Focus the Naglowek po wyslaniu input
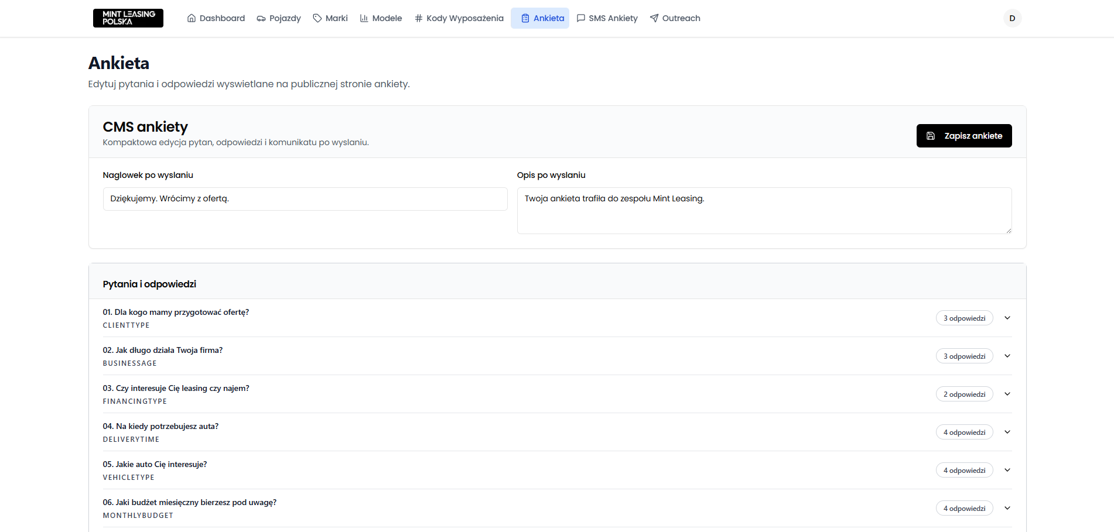The height and width of the screenshot is (532, 1114). (305, 199)
